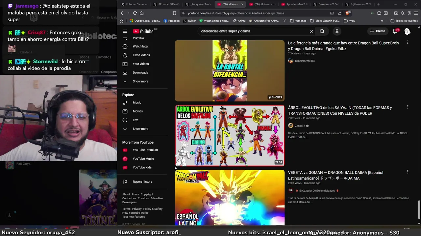Clear the search box with the X
The height and width of the screenshot is (236, 421).
point(311,31)
